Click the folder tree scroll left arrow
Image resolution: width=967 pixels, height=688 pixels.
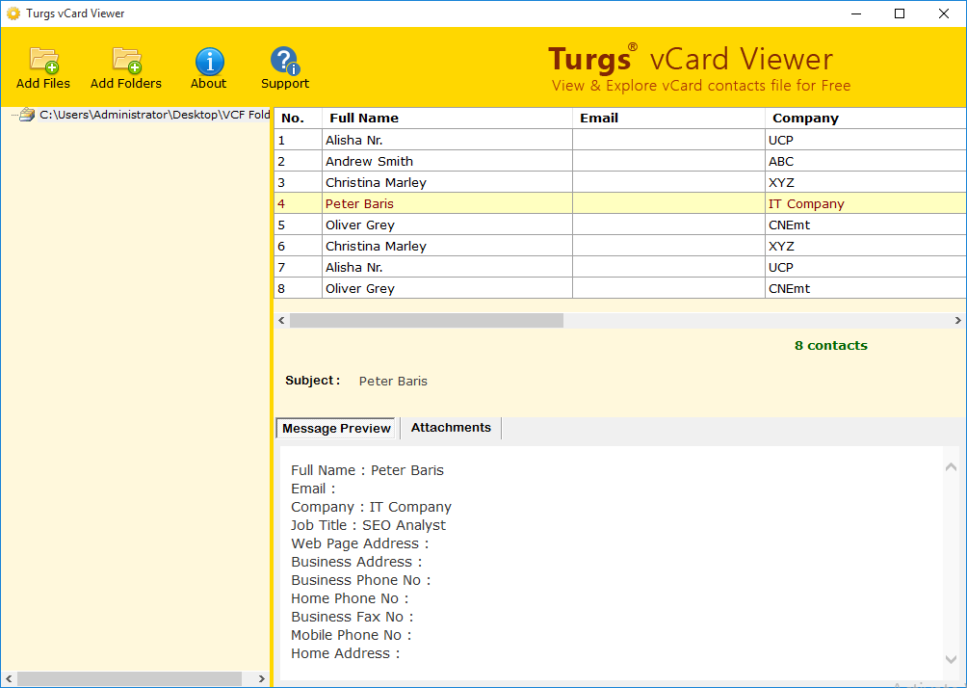(x=9, y=678)
